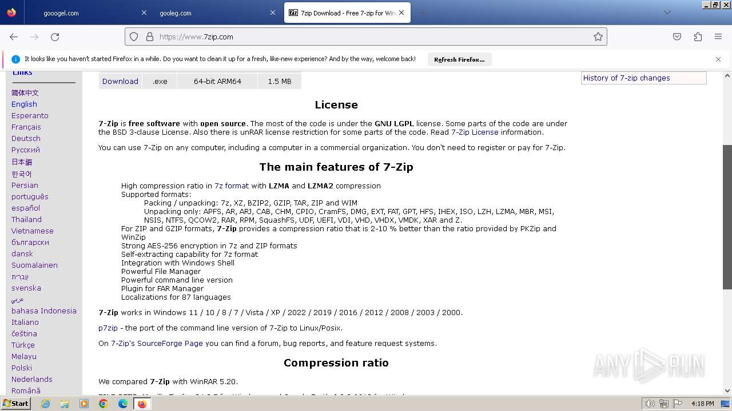Open File Explorer from taskbar
Viewport: 732px width, 411px height.
click(x=65, y=404)
